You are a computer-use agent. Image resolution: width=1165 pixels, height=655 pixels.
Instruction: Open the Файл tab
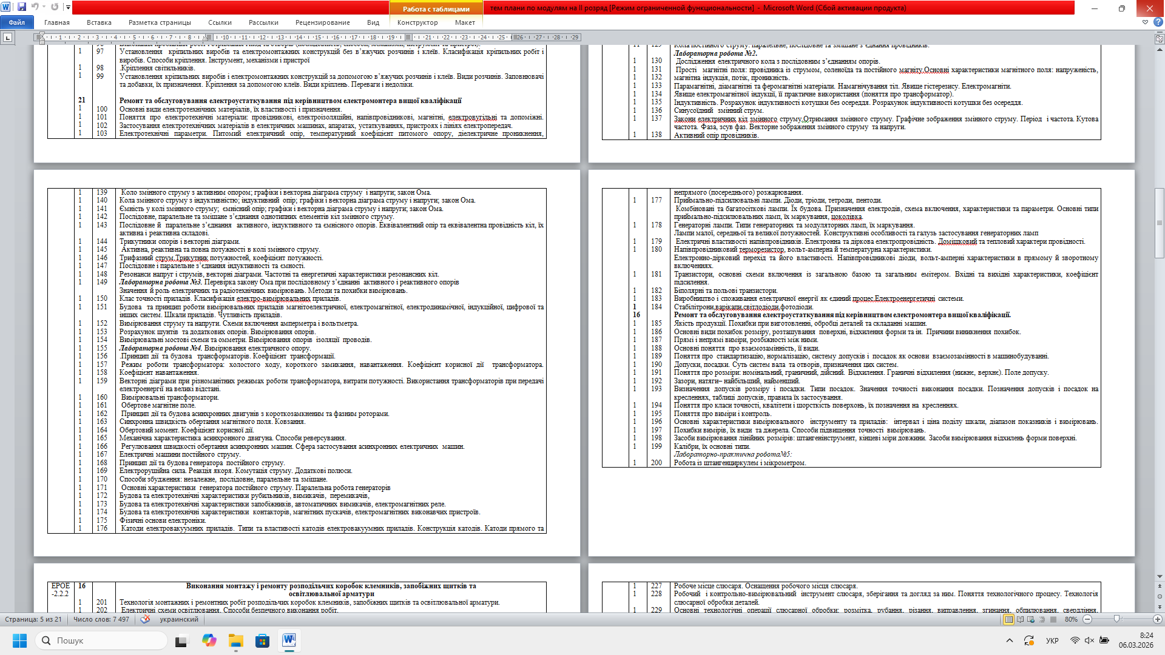pyautogui.click(x=16, y=22)
